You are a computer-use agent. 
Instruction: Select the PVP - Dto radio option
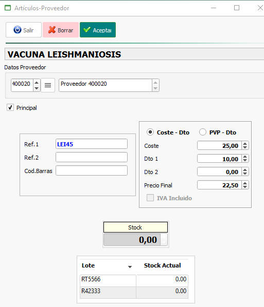pos(203,132)
